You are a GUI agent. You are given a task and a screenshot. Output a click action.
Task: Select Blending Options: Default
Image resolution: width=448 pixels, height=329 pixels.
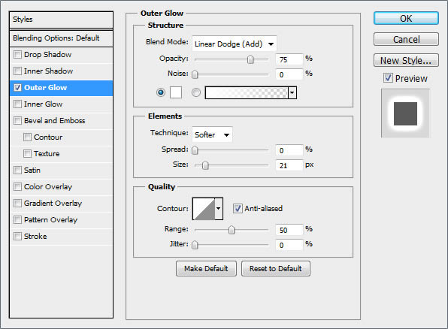pyautogui.click(x=61, y=38)
